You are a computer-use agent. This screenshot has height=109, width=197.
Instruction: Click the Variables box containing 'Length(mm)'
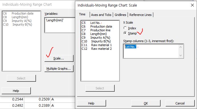pos(60,25)
